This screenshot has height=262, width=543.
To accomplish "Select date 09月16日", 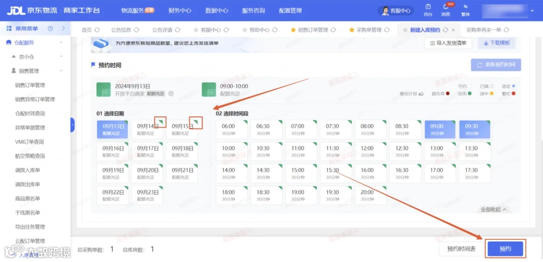I will point(112,152).
